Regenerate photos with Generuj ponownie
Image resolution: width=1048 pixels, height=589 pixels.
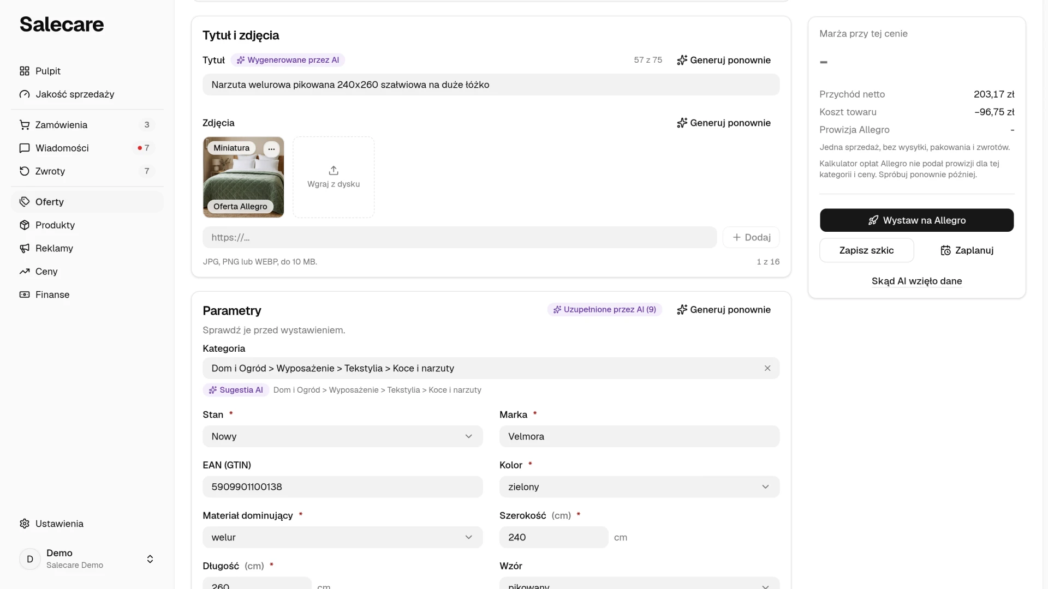click(724, 123)
